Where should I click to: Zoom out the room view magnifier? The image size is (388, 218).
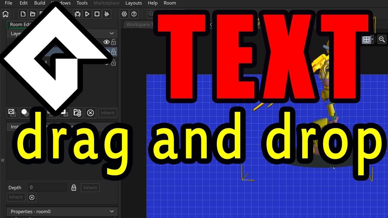click(382, 39)
